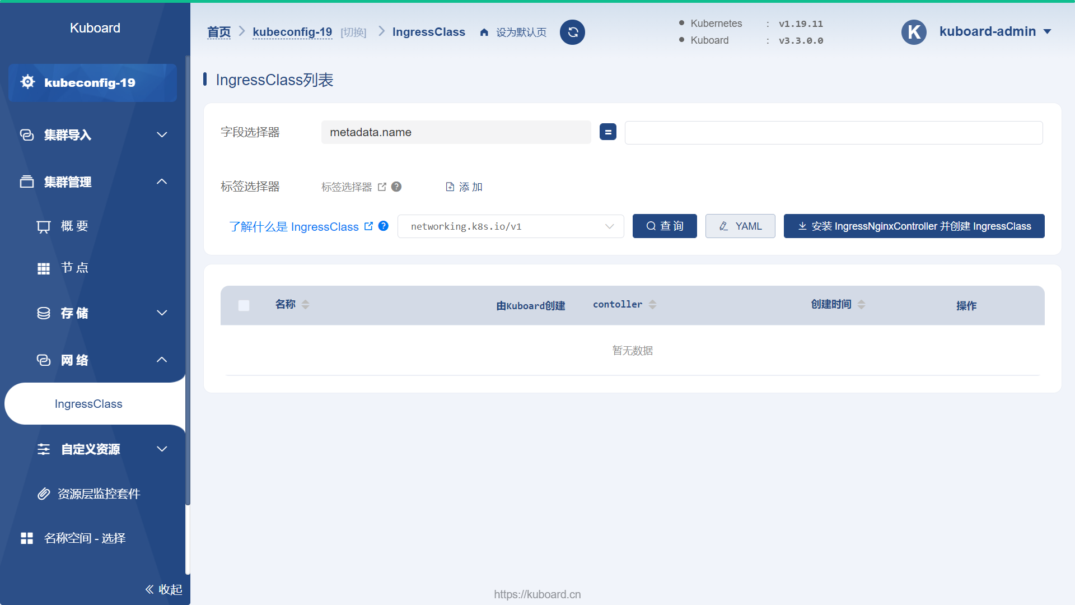1075x605 pixels.
Task: Click the gray help icon by 标签选择器
Action: [396, 187]
